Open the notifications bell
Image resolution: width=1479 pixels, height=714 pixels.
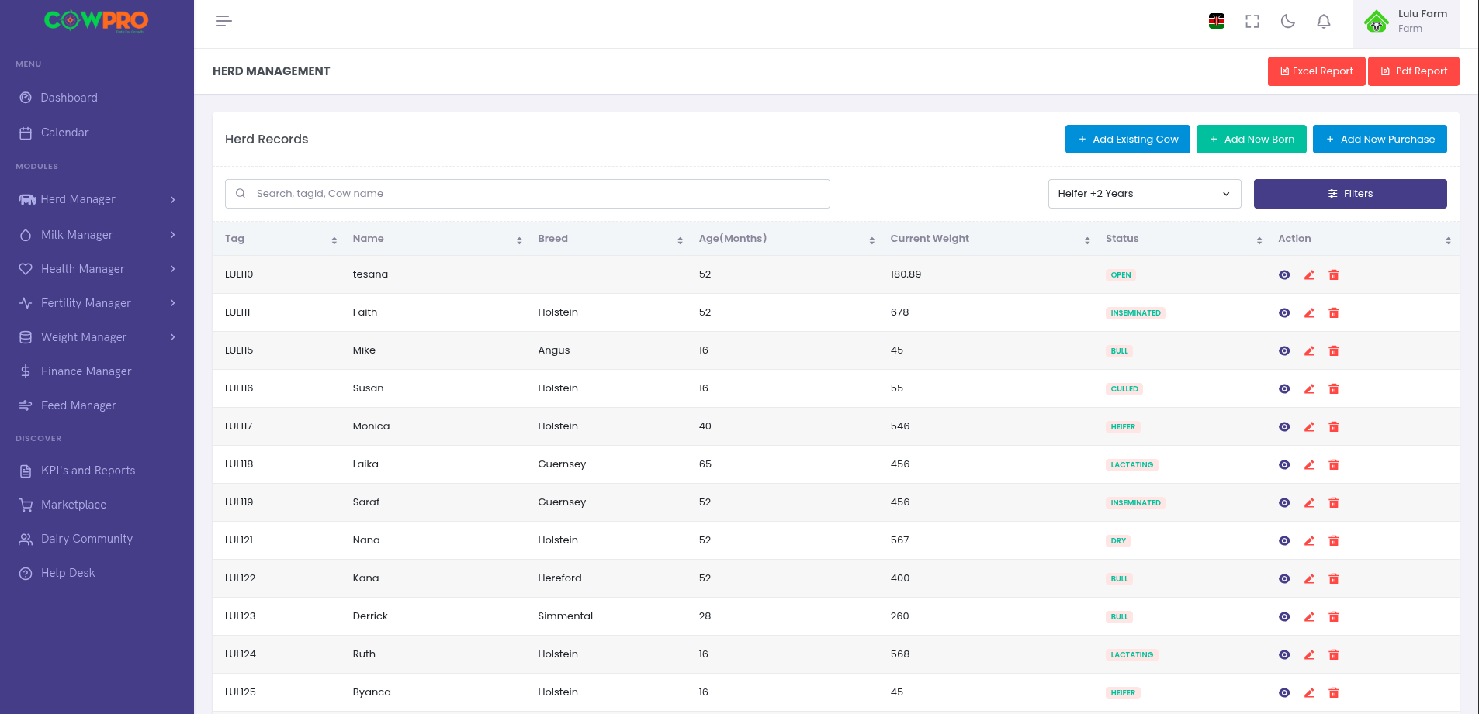click(1324, 22)
